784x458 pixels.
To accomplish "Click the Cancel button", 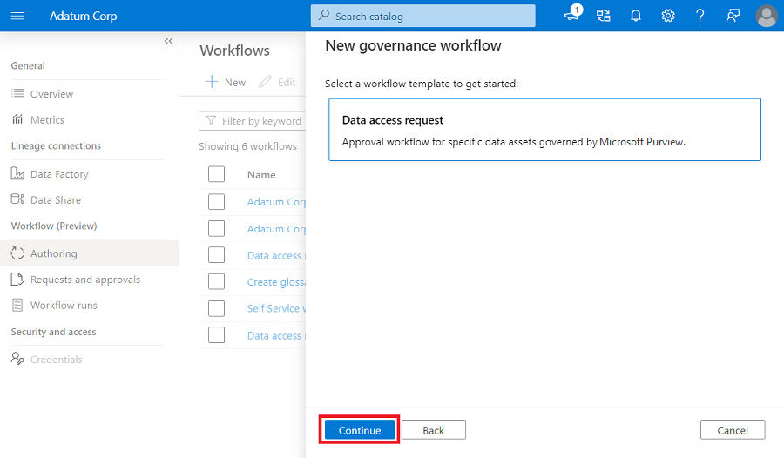I will [x=733, y=430].
